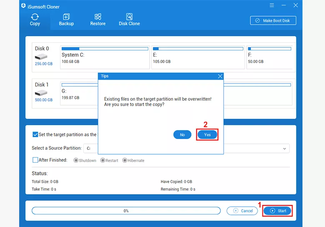Select the Restore tool icon
The height and width of the screenshot is (227, 325).
[98, 17]
